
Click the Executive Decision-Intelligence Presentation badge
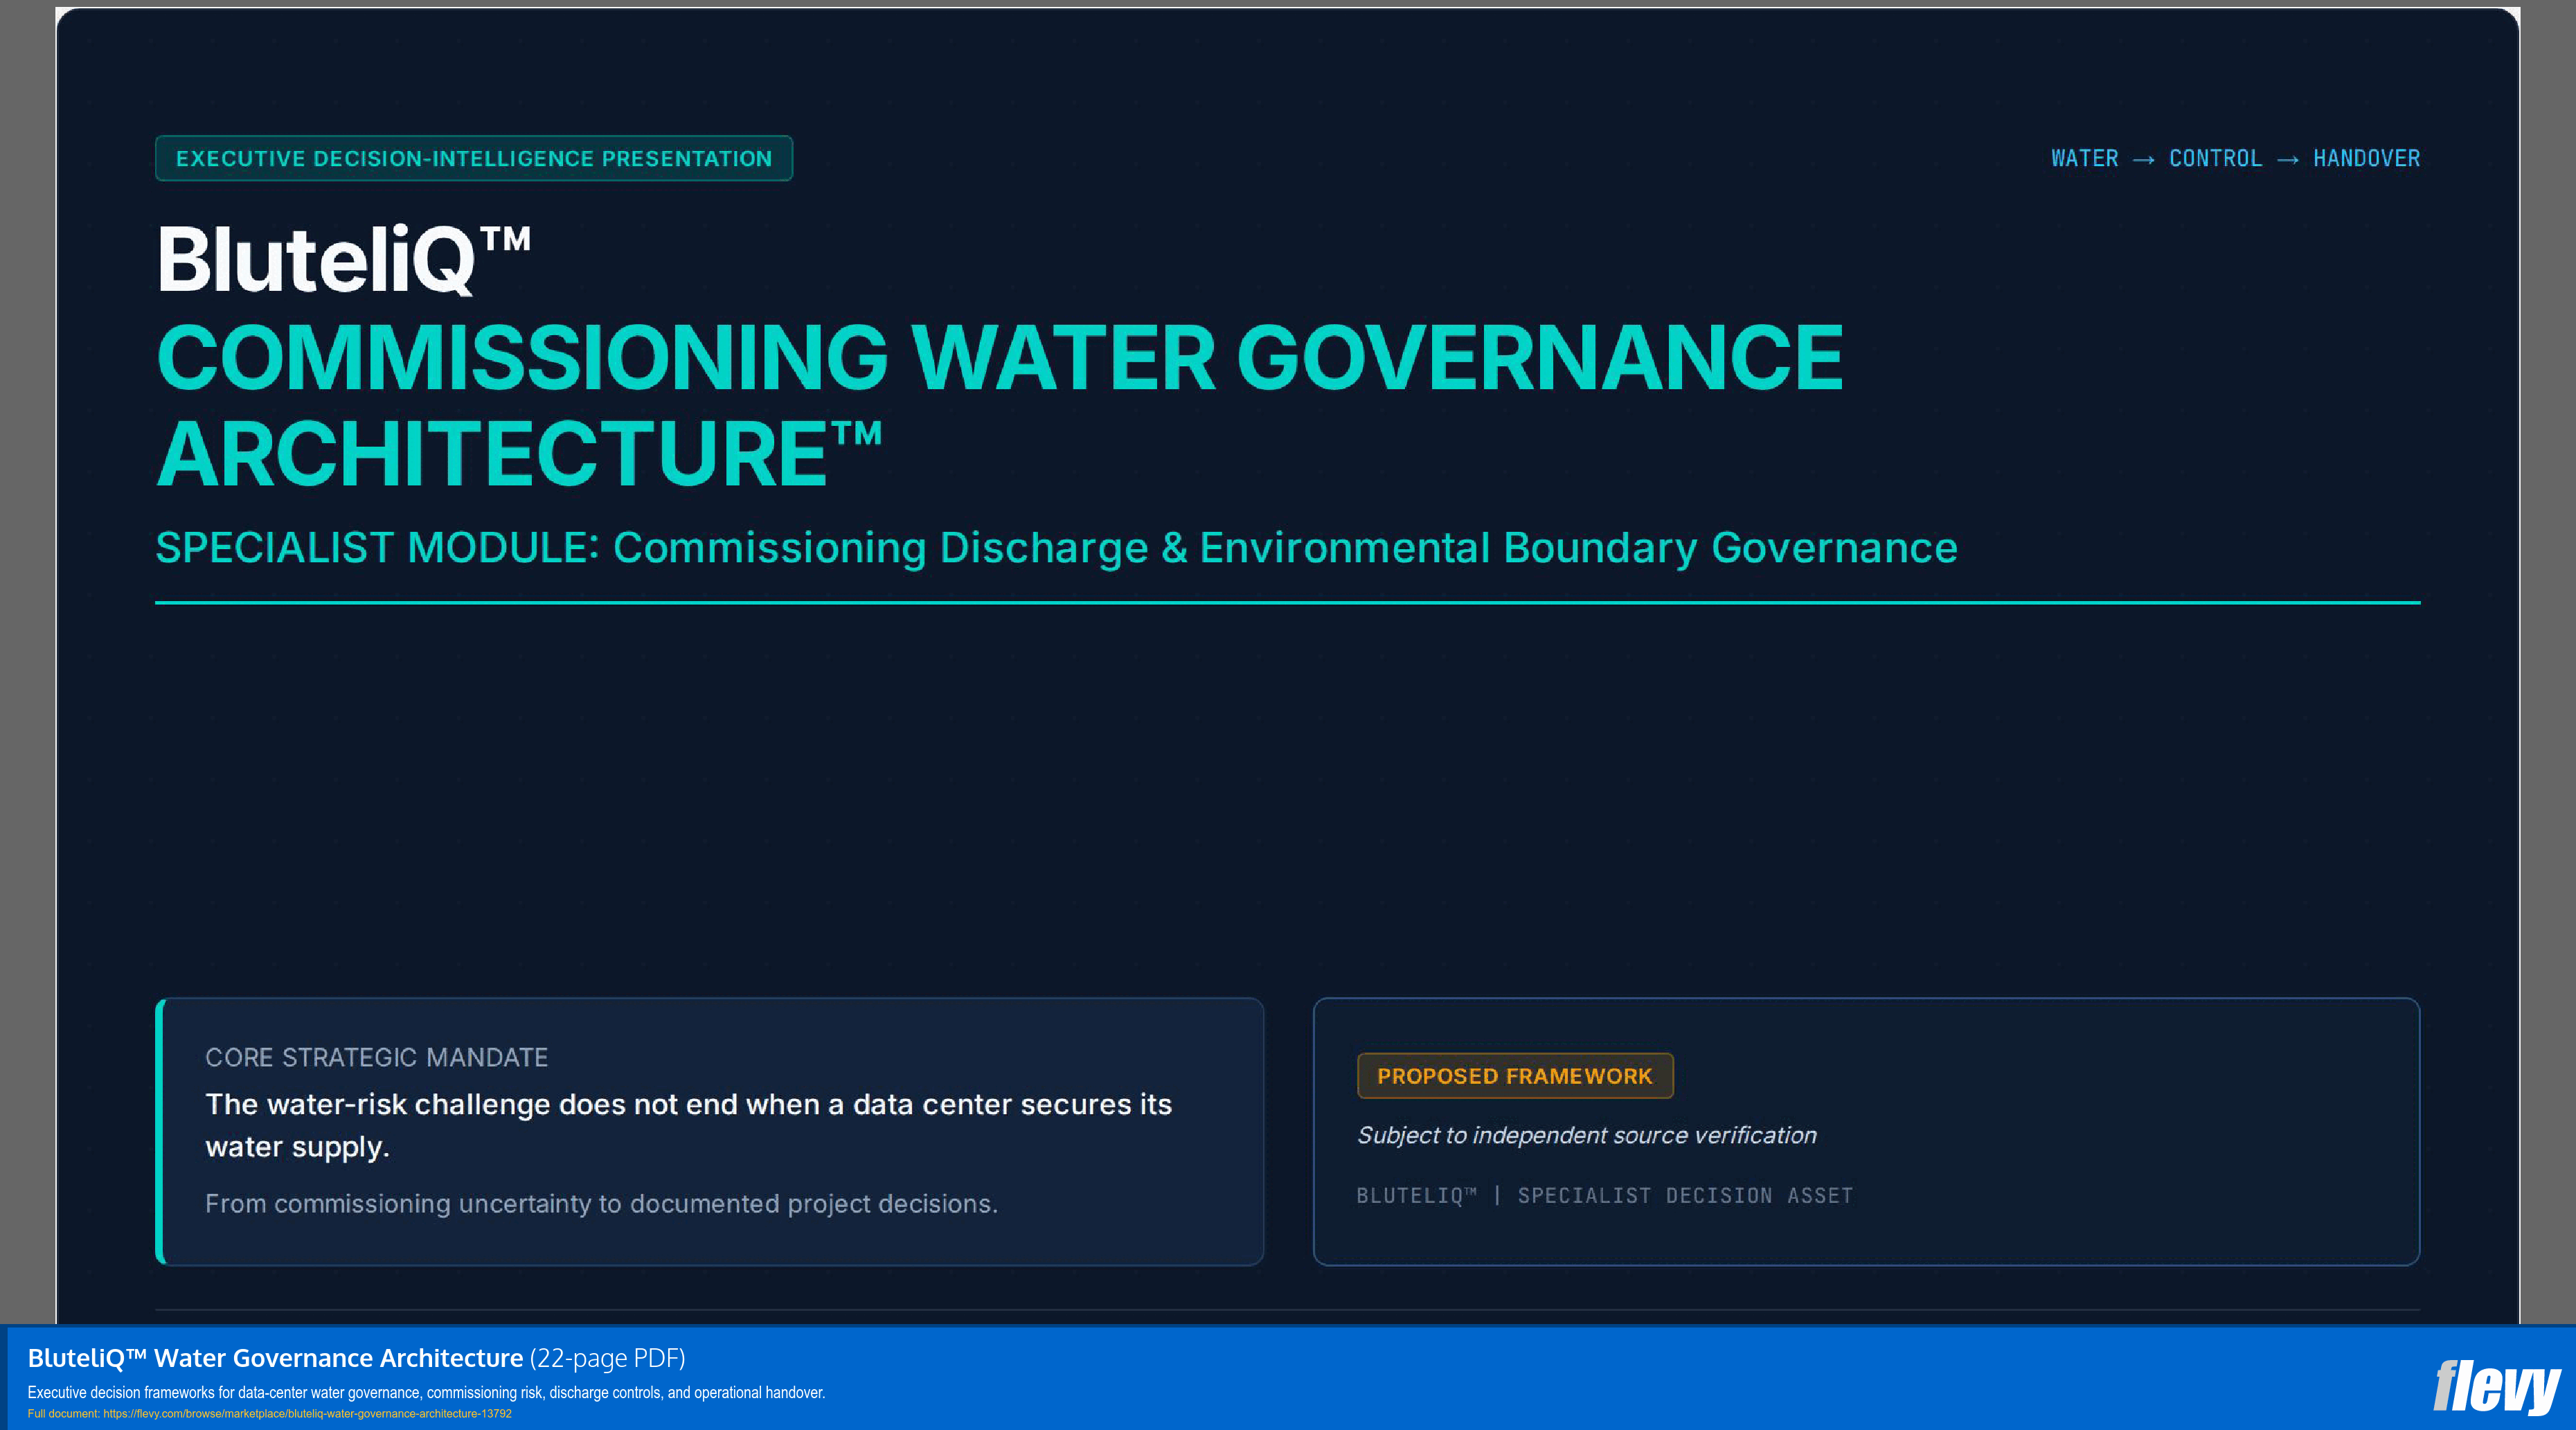pos(474,158)
